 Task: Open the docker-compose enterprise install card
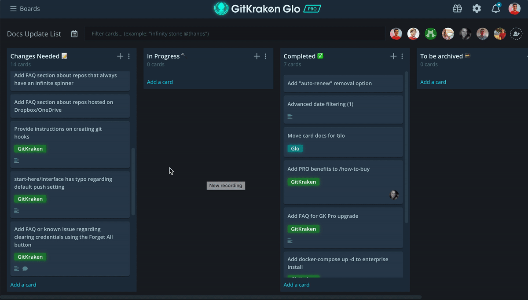point(343,264)
